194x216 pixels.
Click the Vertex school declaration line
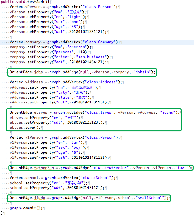[62, 178]
